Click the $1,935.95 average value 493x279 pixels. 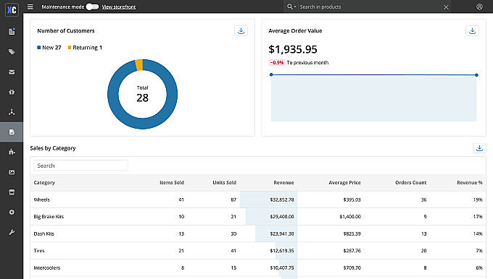pyautogui.click(x=293, y=49)
